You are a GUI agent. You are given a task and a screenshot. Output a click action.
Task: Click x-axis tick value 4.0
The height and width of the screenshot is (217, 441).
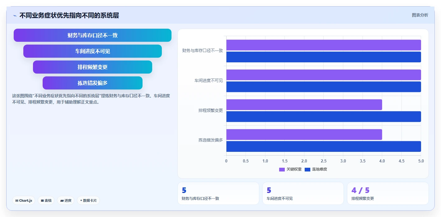click(x=382, y=161)
